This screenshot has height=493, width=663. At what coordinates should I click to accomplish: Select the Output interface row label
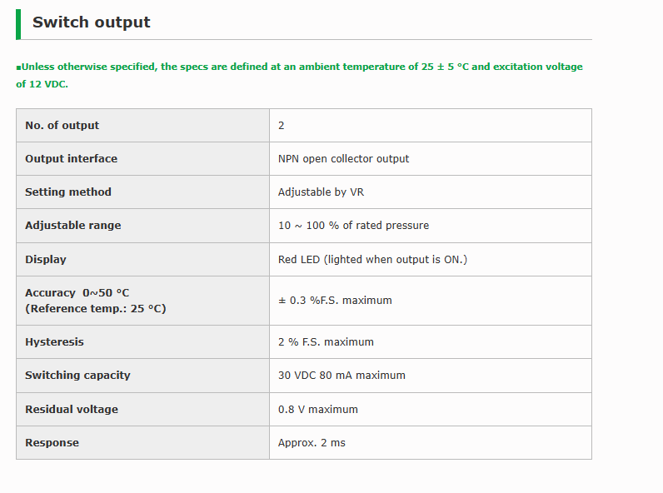pyautogui.click(x=143, y=159)
